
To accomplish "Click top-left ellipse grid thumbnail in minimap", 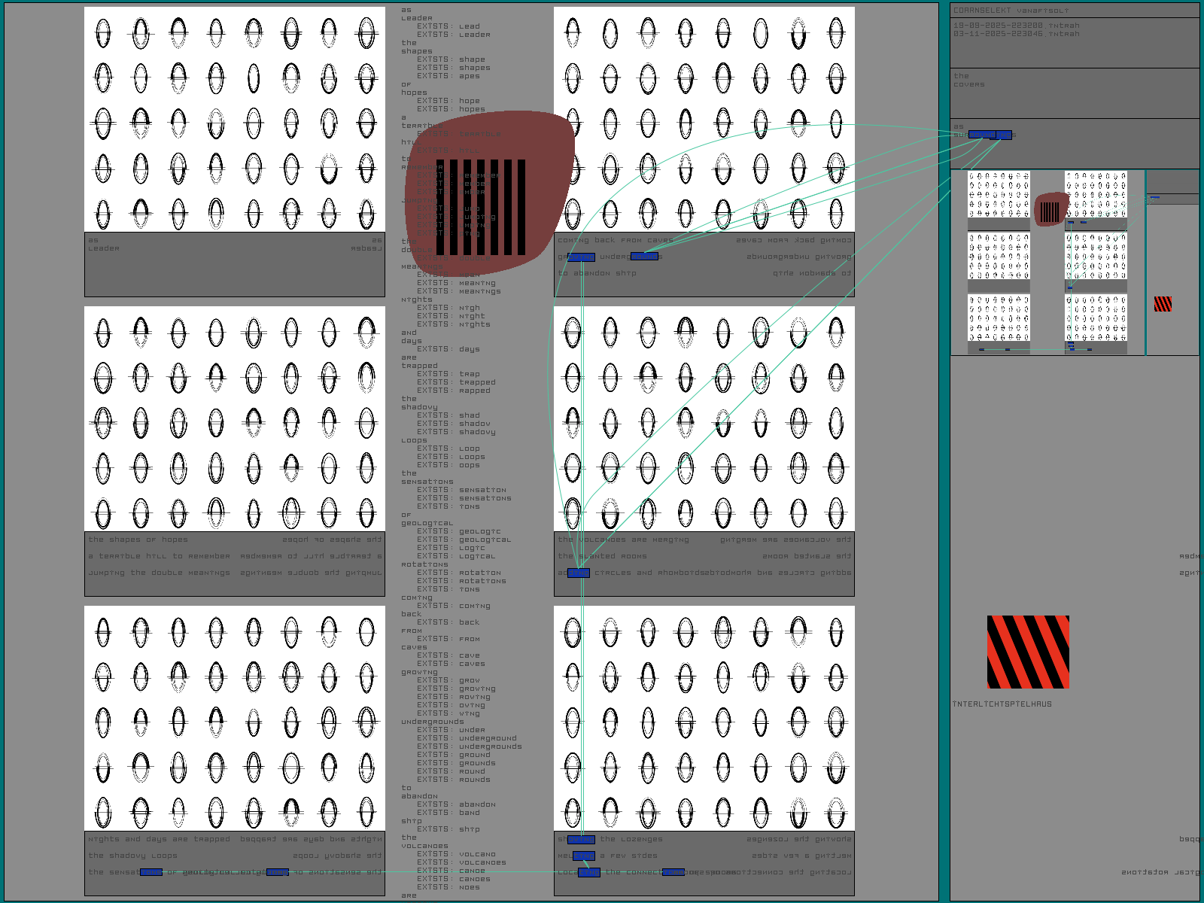I will point(998,194).
